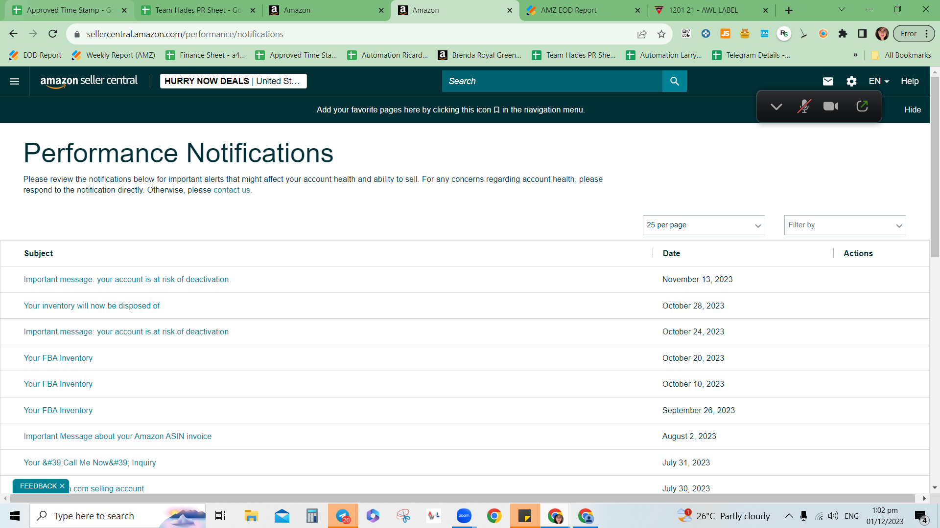Open the Error menu in Chrome
940x528 pixels.
pyautogui.click(x=914, y=34)
